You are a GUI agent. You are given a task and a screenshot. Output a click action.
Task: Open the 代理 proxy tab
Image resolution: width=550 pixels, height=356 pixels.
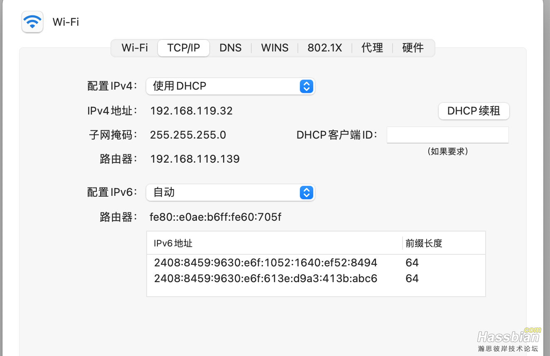click(x=372, y=48)
